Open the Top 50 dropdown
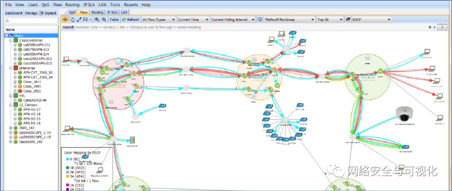Image resolution: width=452 pixels, height=191 pixels. (330, 20)
